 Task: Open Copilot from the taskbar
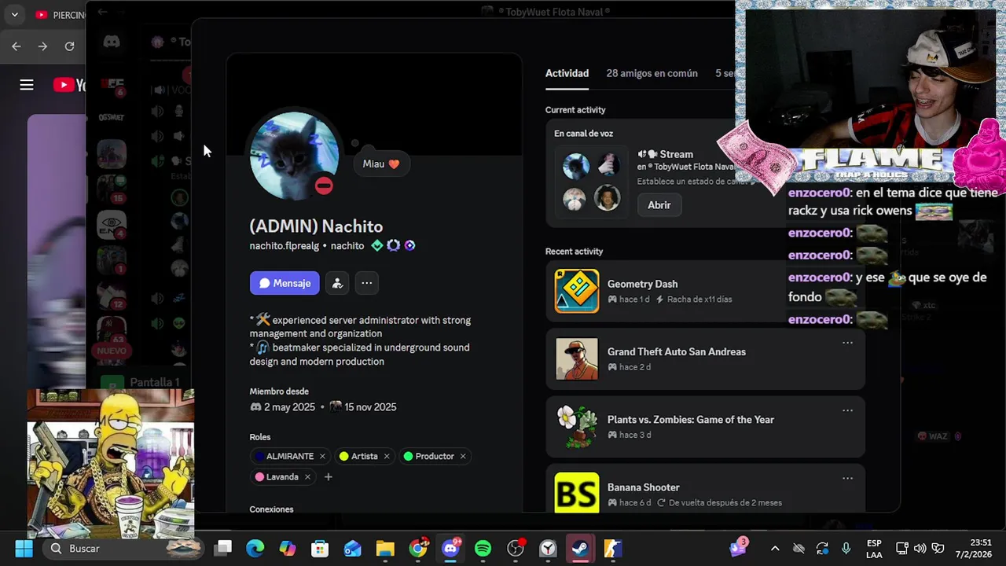288,549
